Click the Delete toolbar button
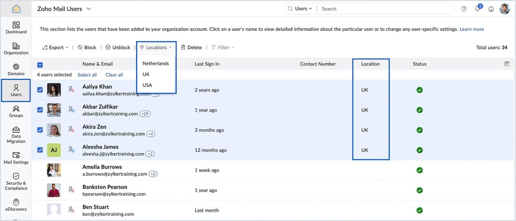Viewport: 516px width, 221px height. click(x=191, y=47)
